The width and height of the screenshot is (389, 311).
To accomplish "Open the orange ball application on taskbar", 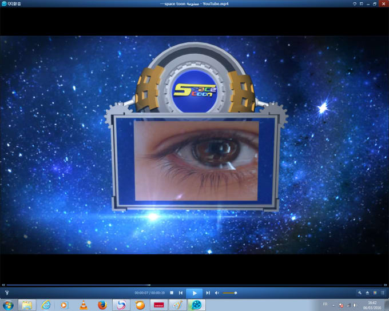I will (140, 305).
